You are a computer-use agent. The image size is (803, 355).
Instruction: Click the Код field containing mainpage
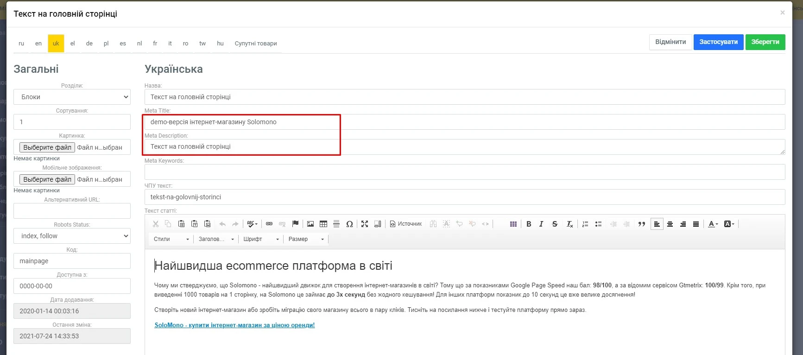pyautogui.click(x=72, y=261)
